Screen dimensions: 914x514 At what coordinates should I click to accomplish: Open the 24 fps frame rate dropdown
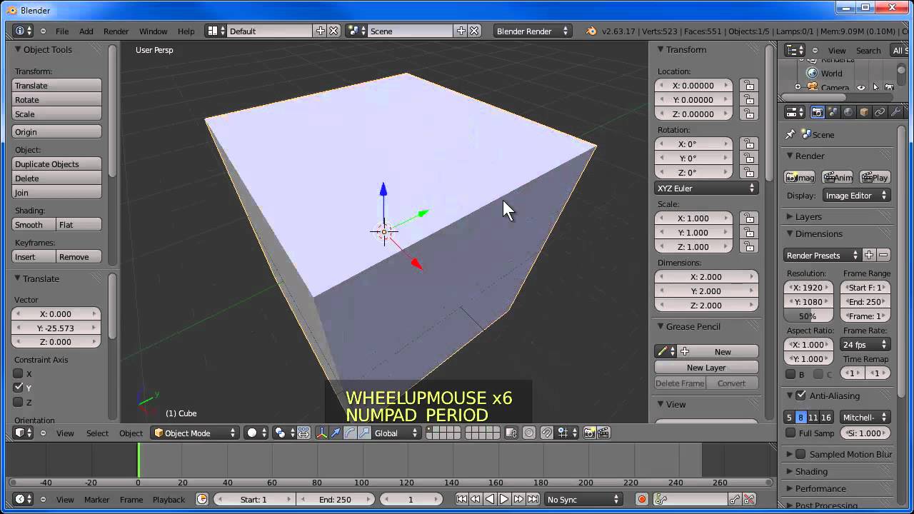click(x=865, y=345)
